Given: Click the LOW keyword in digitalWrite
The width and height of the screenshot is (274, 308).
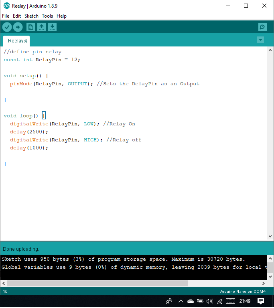Looking at the screenshot, I should [89, 124].
